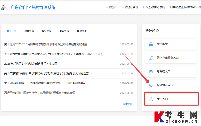Open the 在线验证入口 button
201x126 pixels.
click(x=171, y=85)
